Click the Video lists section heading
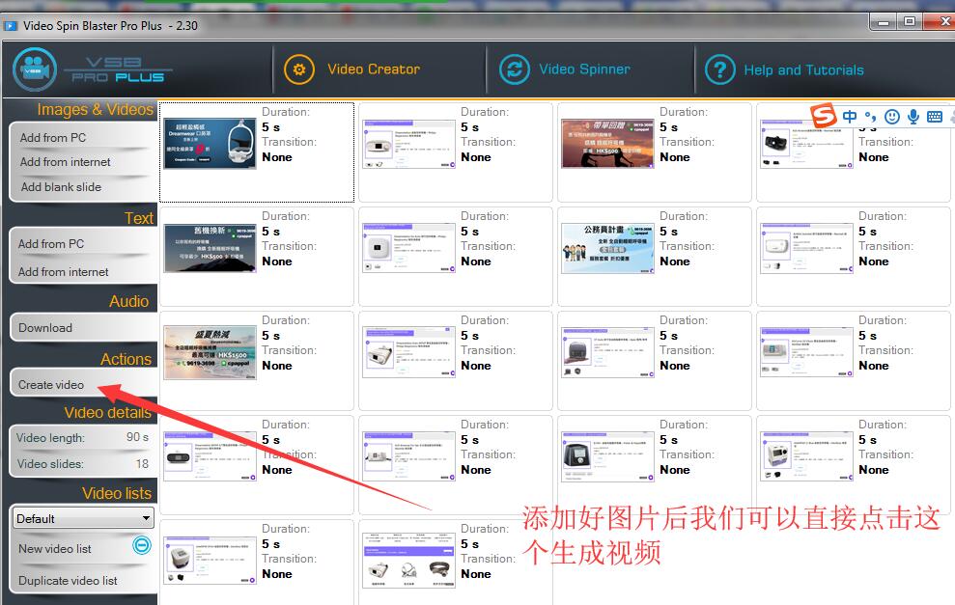 117,493
